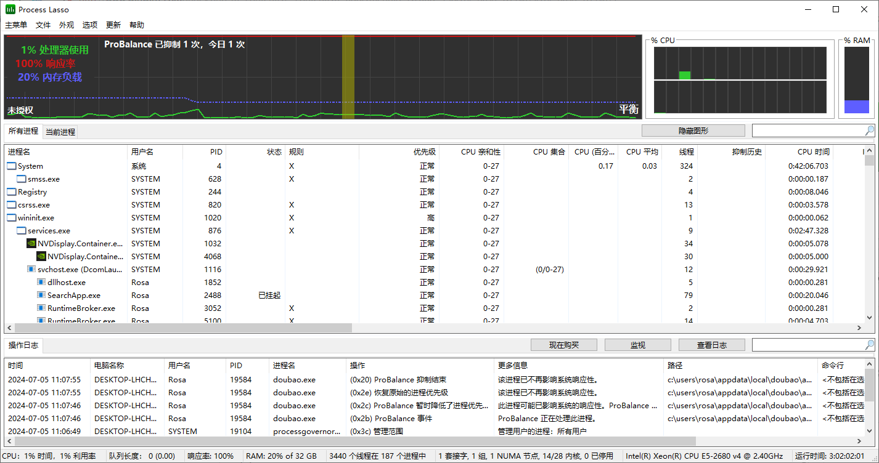Click the SearchApp.exe process icon
This screenshot has height=463, width=879.
pos(41,296)
